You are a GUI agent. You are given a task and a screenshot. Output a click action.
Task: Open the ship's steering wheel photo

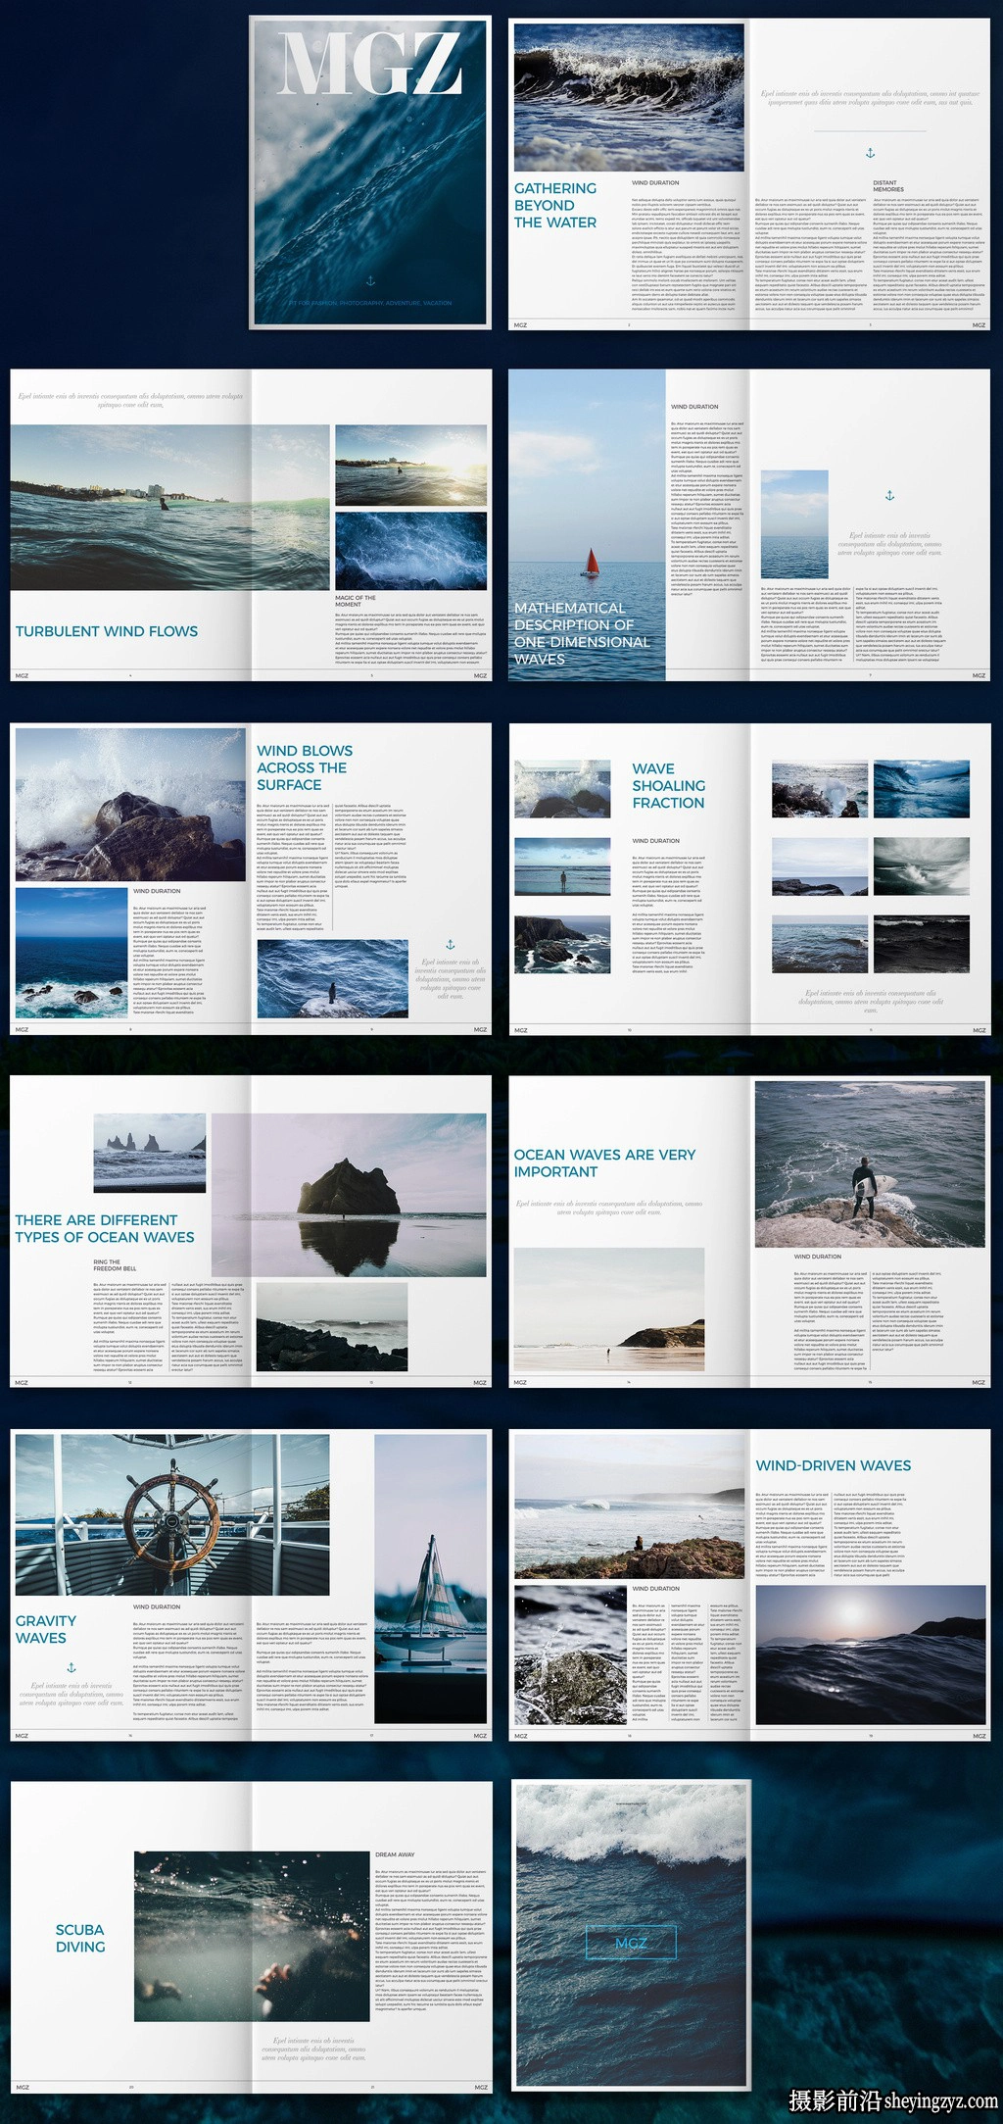[x=172, y=1514]
